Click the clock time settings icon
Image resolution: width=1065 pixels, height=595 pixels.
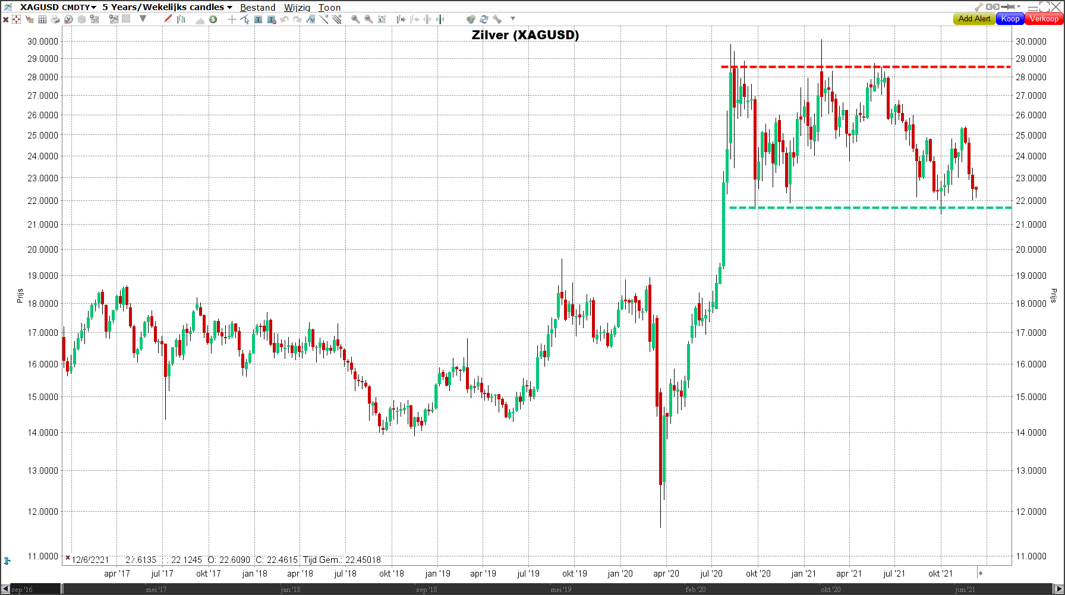(x=68, y=19)
